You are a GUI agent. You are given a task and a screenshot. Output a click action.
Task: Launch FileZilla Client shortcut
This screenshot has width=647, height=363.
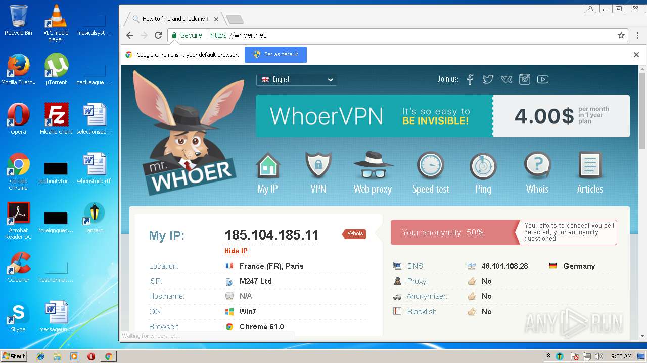click(56, 119)
